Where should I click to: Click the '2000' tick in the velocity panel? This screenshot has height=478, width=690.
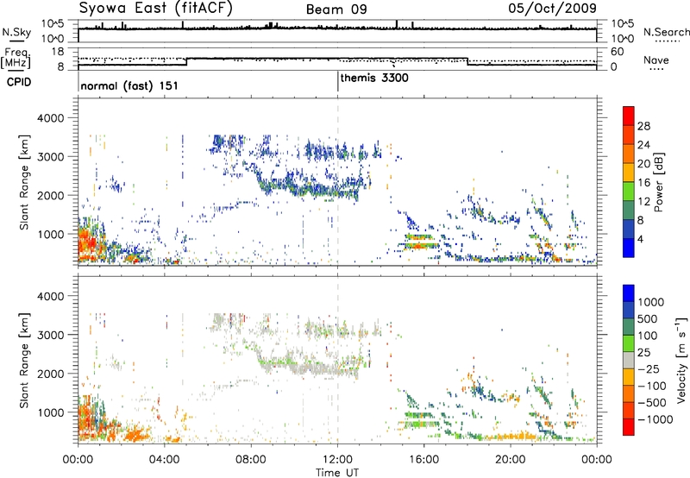[x=51, y=374]
